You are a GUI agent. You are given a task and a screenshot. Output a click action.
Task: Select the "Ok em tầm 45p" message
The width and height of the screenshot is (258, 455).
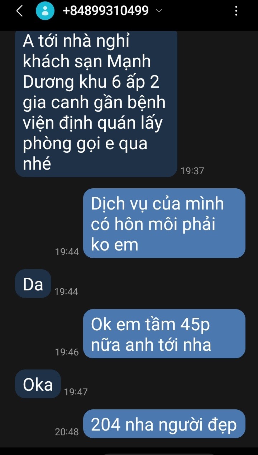164,334
